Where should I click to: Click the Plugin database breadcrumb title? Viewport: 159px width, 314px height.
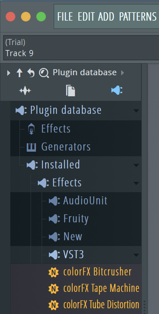coord(85,73)
